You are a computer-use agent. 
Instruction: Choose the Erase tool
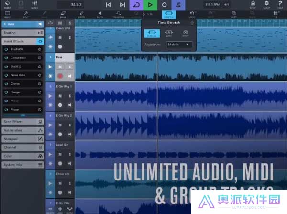coord(63,14)
